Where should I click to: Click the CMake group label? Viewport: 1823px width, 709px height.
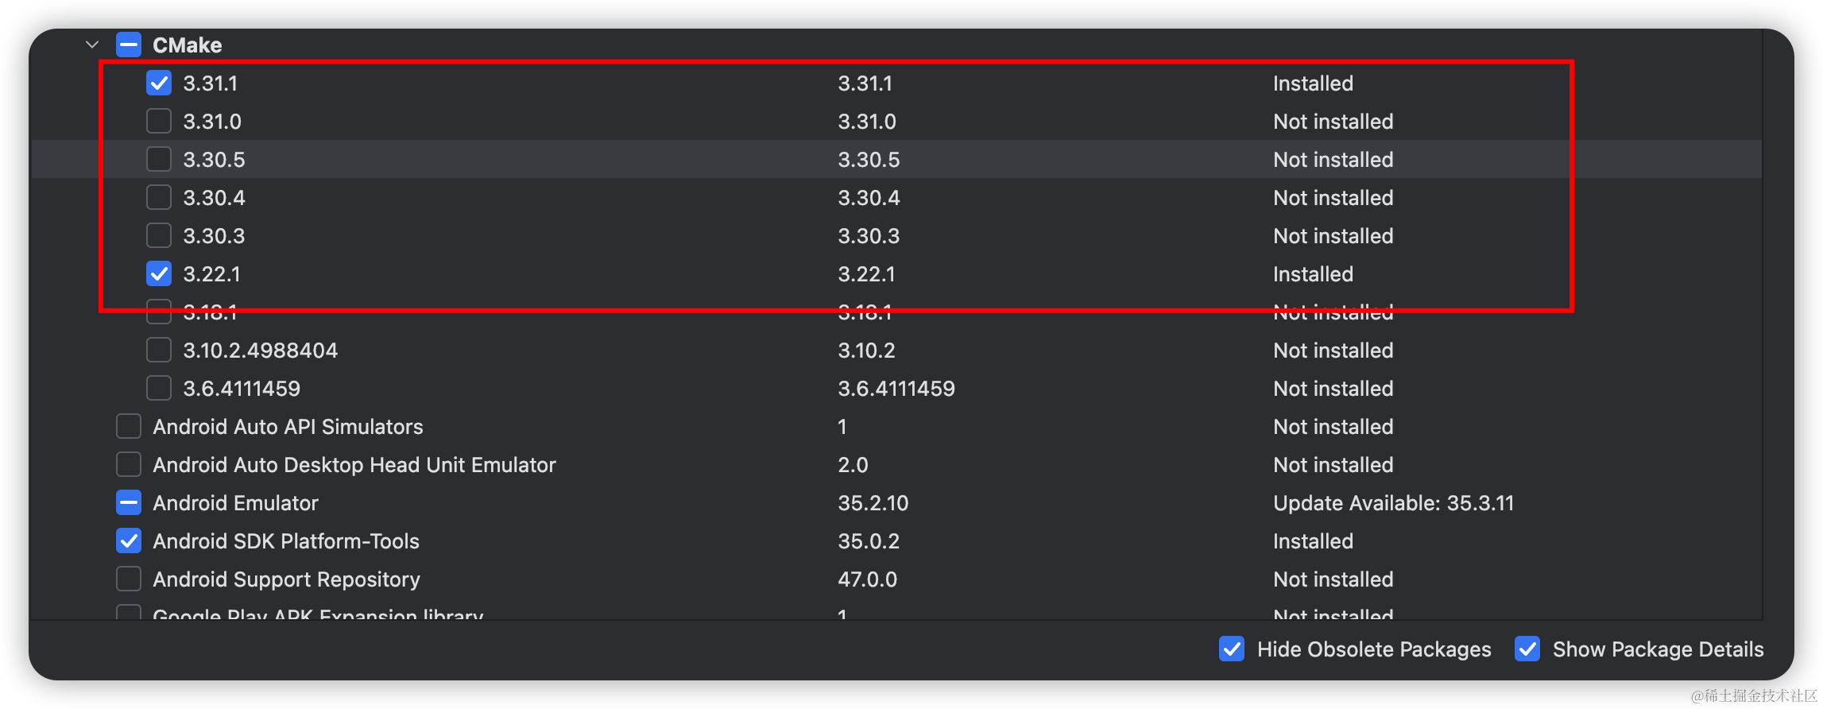(188, 45)
